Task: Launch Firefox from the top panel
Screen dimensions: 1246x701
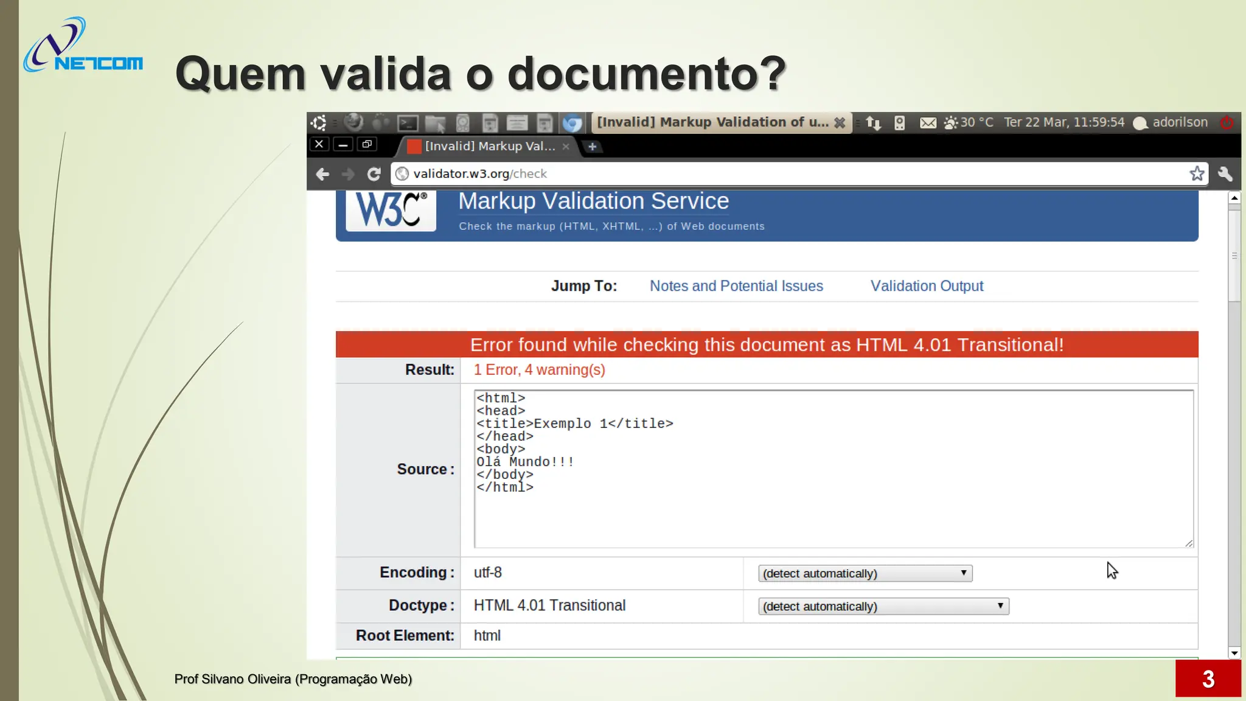Action: pos(353,123)
